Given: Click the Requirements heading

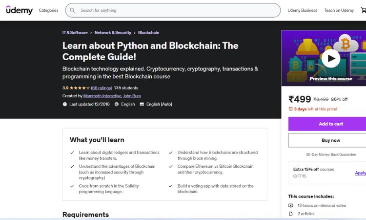Looking at the screenshot, I should (x=86, y=215).
